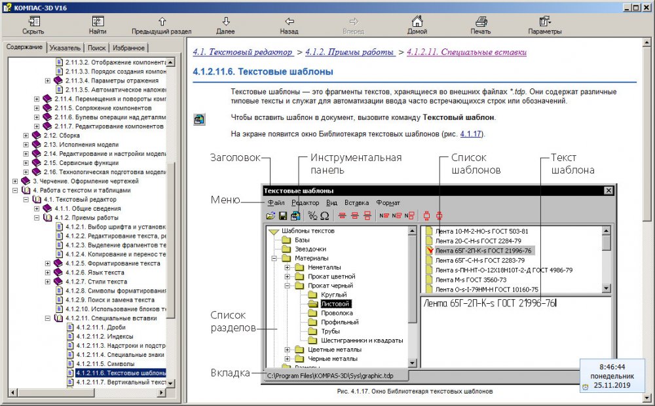The width and height of the screenshot is (655, 406).
Task: Open topic 4.1.2.11.3. Надстроки и подстроки
Action: click(x=121, y=346)
